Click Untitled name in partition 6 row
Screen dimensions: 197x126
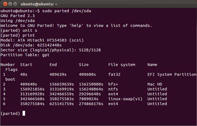tap(157, 104)
